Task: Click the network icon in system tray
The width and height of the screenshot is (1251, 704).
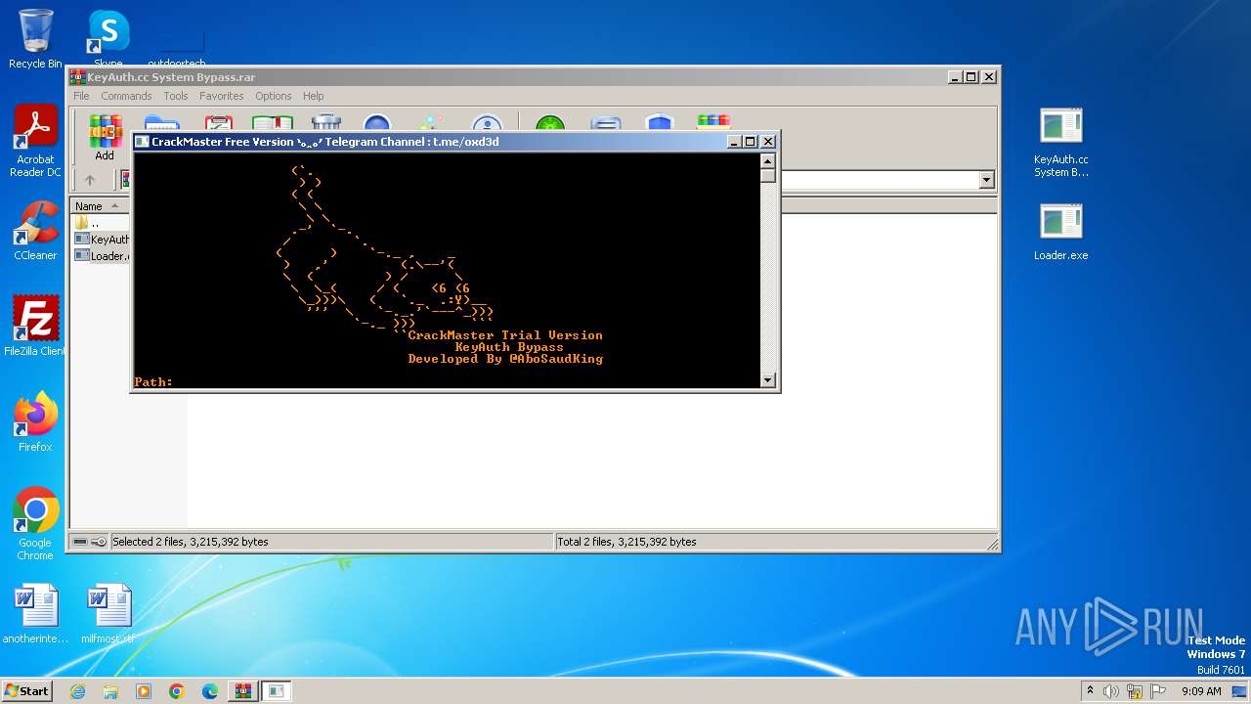Action: click(1135, 691)
